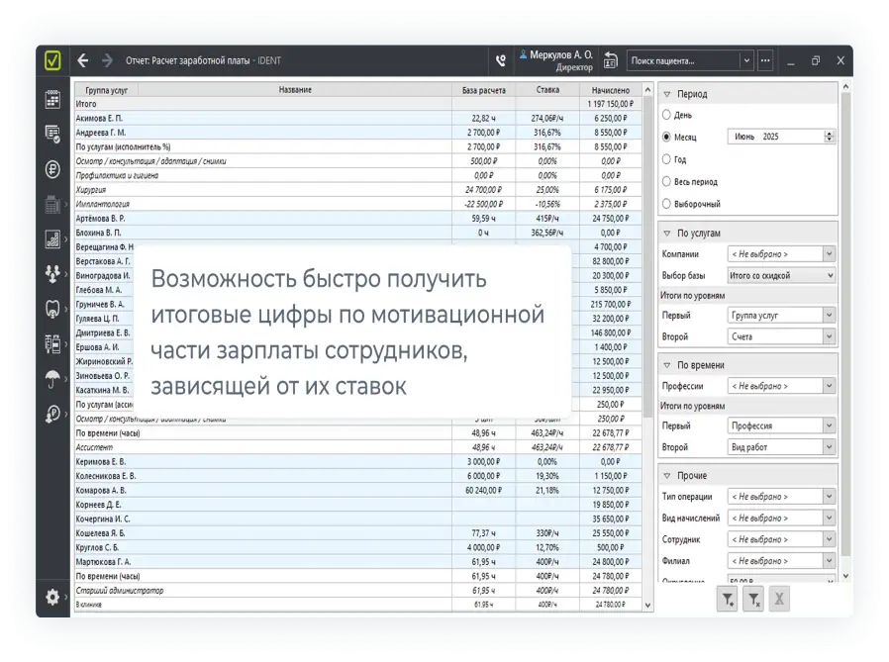Click the patient card icon beside search
The height and width of the screenshot is (662, 889).
611,60
